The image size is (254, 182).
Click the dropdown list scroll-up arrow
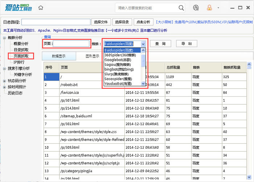pyautogui.click(x=143, y=50)
